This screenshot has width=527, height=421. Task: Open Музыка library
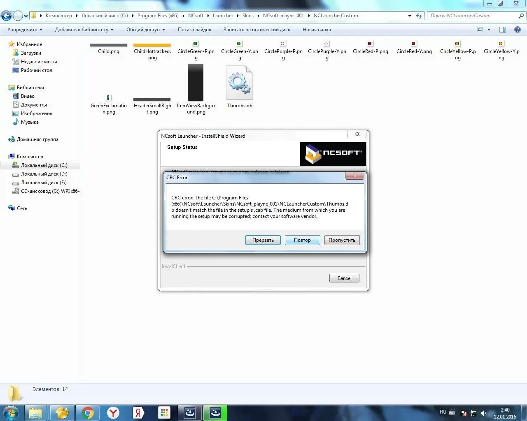pos(30,122)
